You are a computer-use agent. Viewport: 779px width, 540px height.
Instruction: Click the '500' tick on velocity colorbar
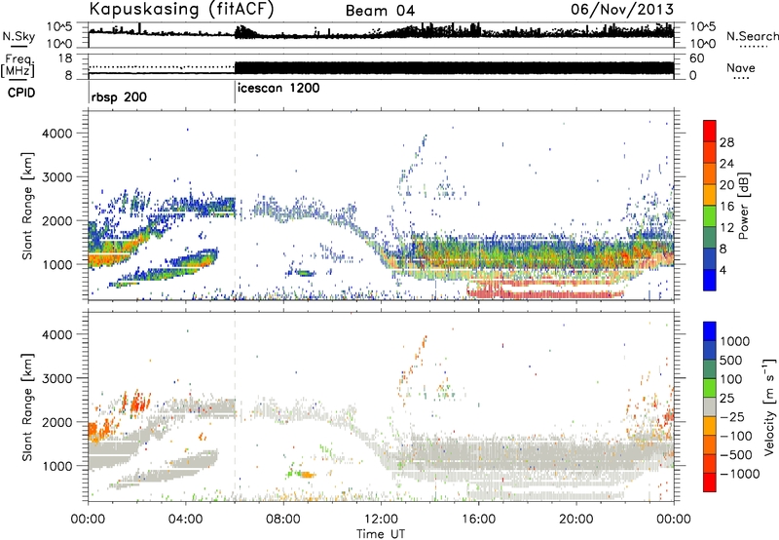[730, 361]
